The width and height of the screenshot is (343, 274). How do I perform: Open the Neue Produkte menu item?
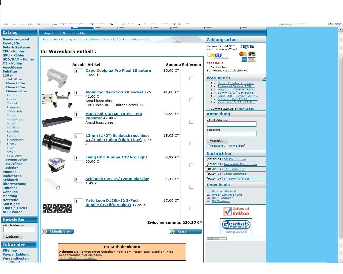(x=74, y=33)
